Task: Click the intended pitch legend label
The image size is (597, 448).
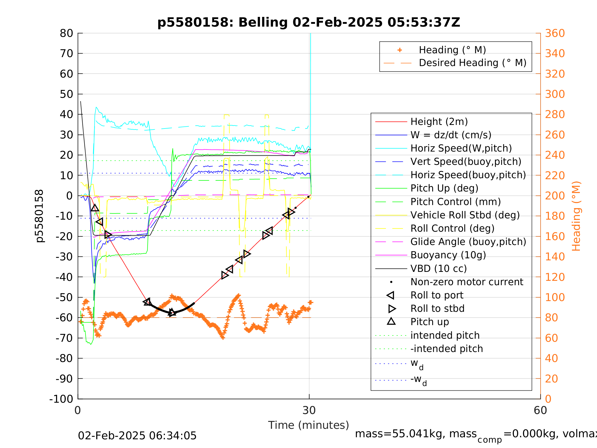Action: point(445,335)
